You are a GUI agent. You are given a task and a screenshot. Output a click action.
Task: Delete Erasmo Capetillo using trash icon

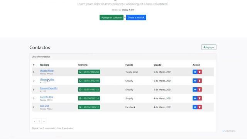click(200, 90)
